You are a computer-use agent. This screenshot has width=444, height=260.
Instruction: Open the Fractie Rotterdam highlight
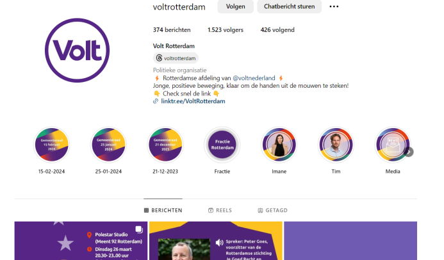point(222,145)
